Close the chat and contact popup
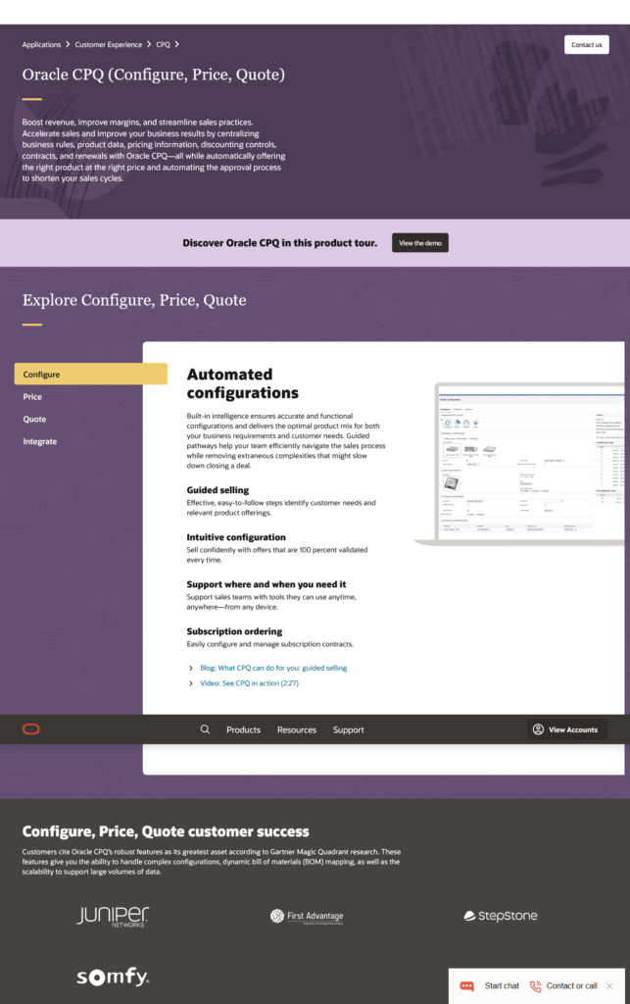 point(609,986)
